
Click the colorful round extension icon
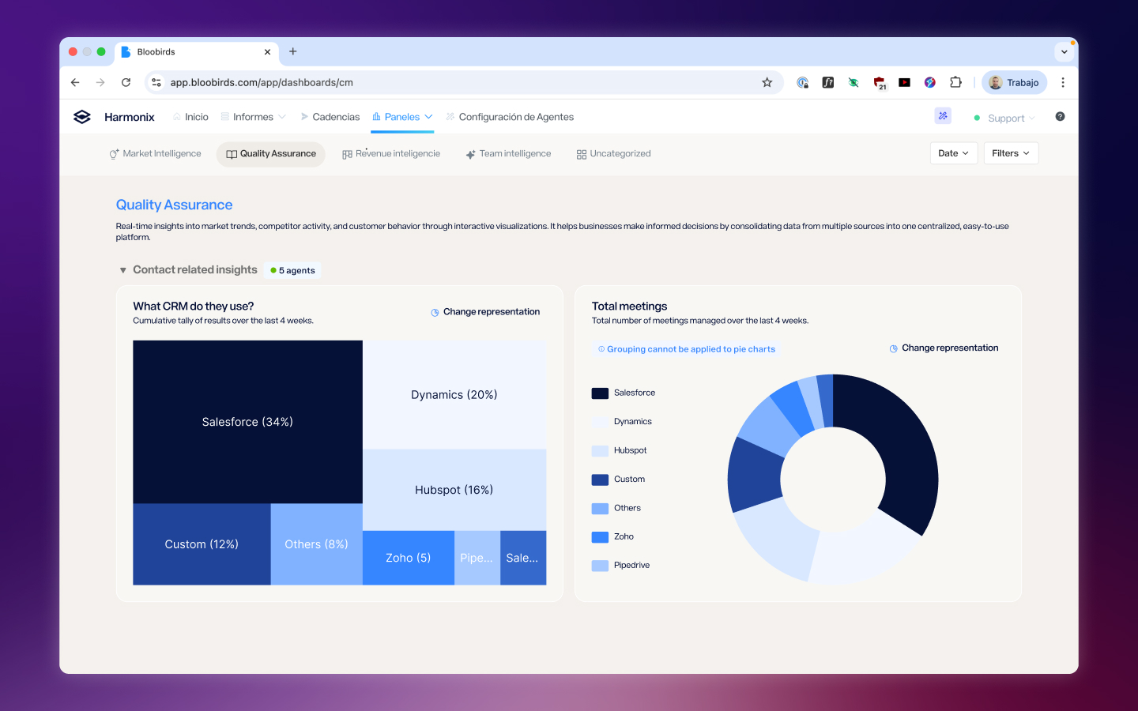[x=930, y=82]
